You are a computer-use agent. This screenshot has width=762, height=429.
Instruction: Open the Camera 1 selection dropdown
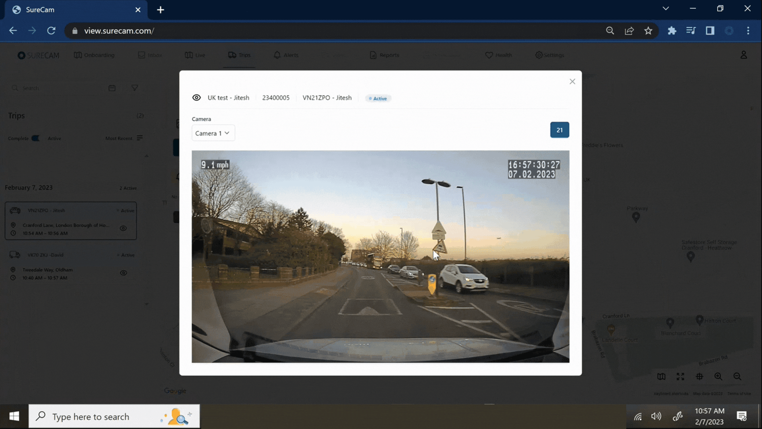point(213,133)
